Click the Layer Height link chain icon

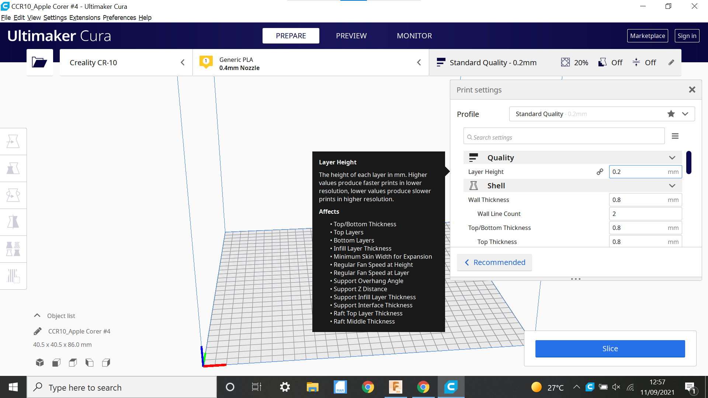tap(600, 172)
